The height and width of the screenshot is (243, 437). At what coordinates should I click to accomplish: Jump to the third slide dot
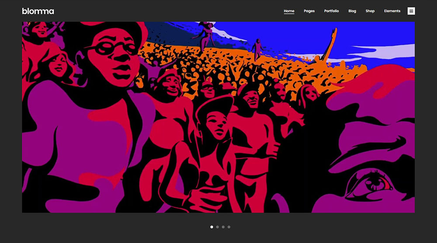point(223,227)
